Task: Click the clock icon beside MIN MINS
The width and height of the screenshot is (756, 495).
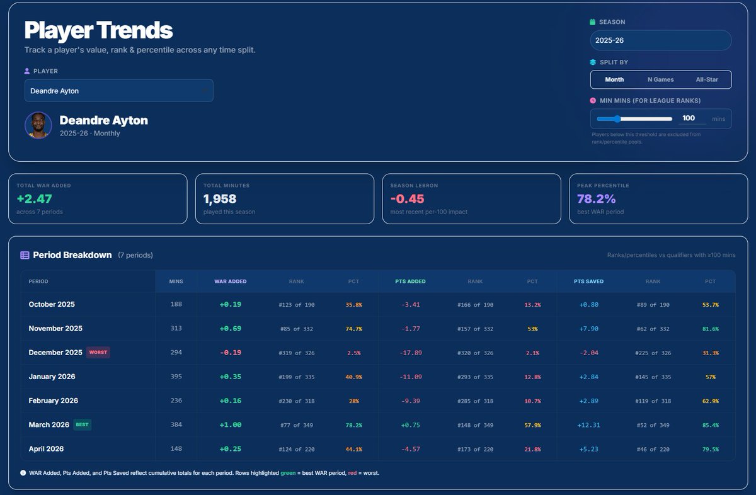Action: coord(592,101)
